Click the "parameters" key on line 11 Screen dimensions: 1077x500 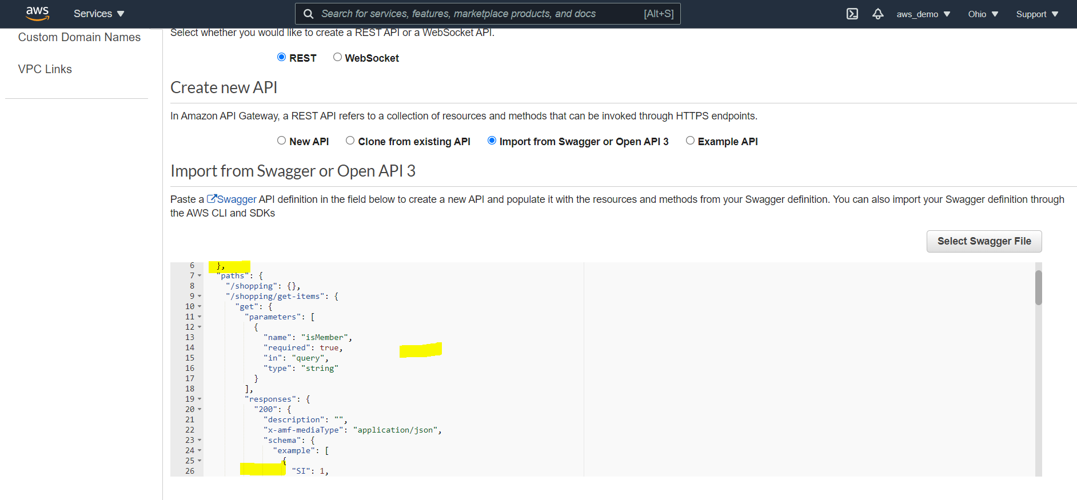click(x=273, y=317)
